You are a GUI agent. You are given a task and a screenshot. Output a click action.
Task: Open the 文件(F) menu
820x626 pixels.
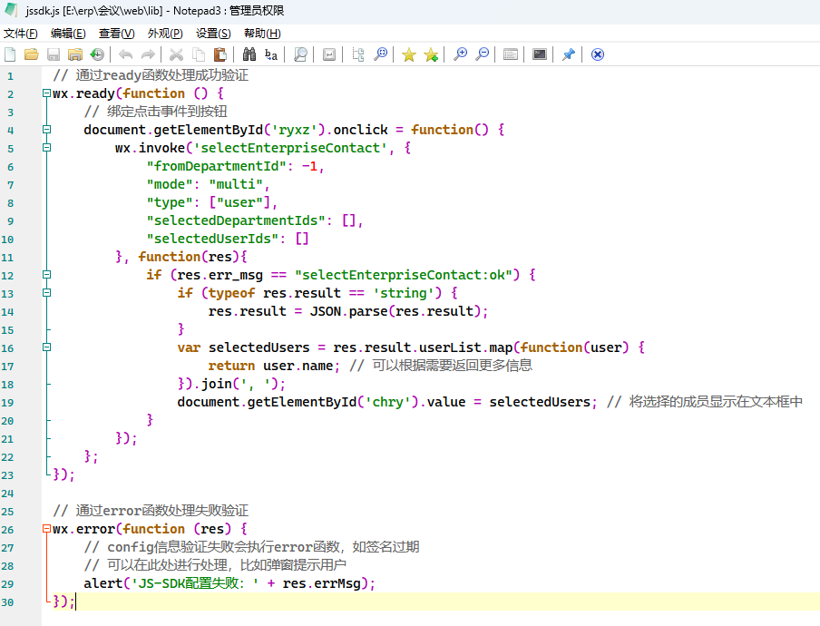(x=20, y=34)
